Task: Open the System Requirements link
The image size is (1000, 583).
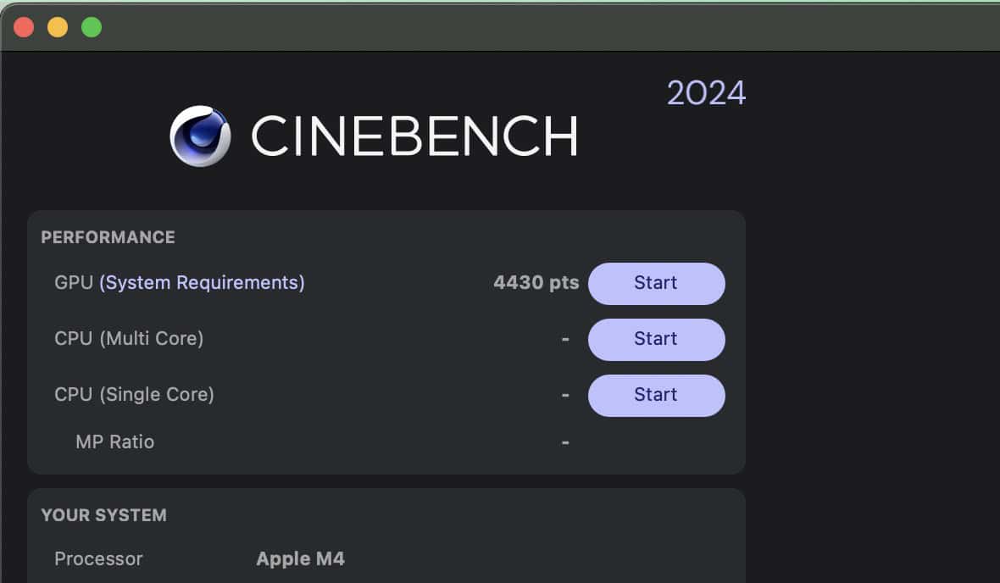Action: pos(202,283)
